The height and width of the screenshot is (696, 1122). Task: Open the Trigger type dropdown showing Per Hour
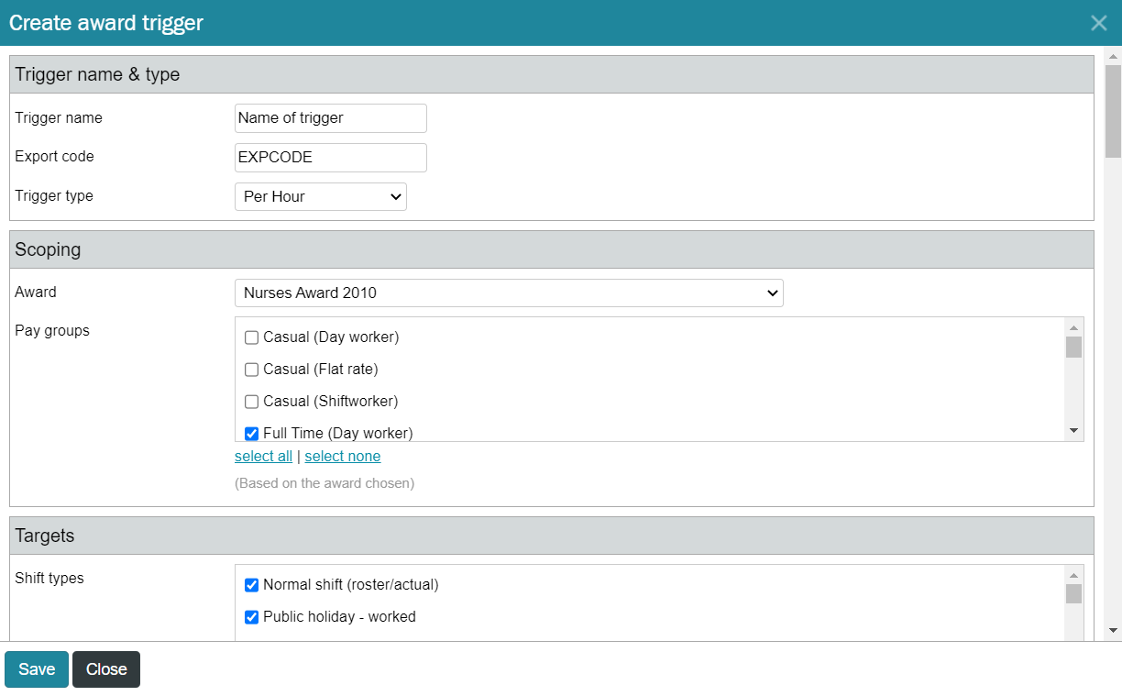click(x=321, y=196)
